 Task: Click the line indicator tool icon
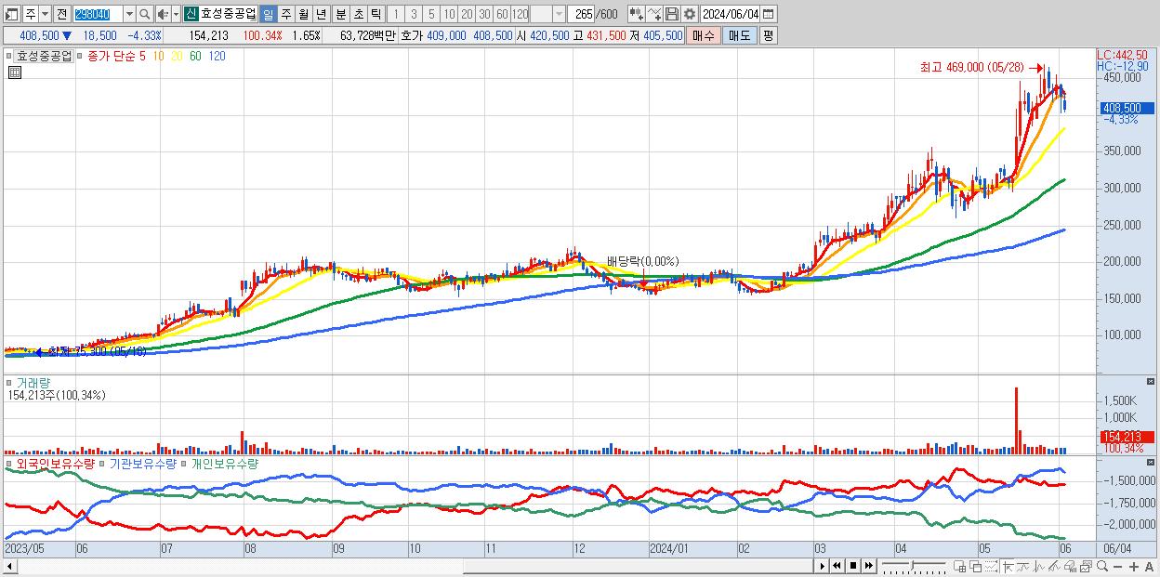pyautogui.click(x=654, y=14)
